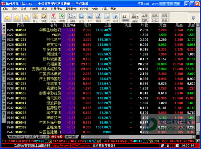Open the 创业板 menu
201x149 pixels.
(84, 9)
